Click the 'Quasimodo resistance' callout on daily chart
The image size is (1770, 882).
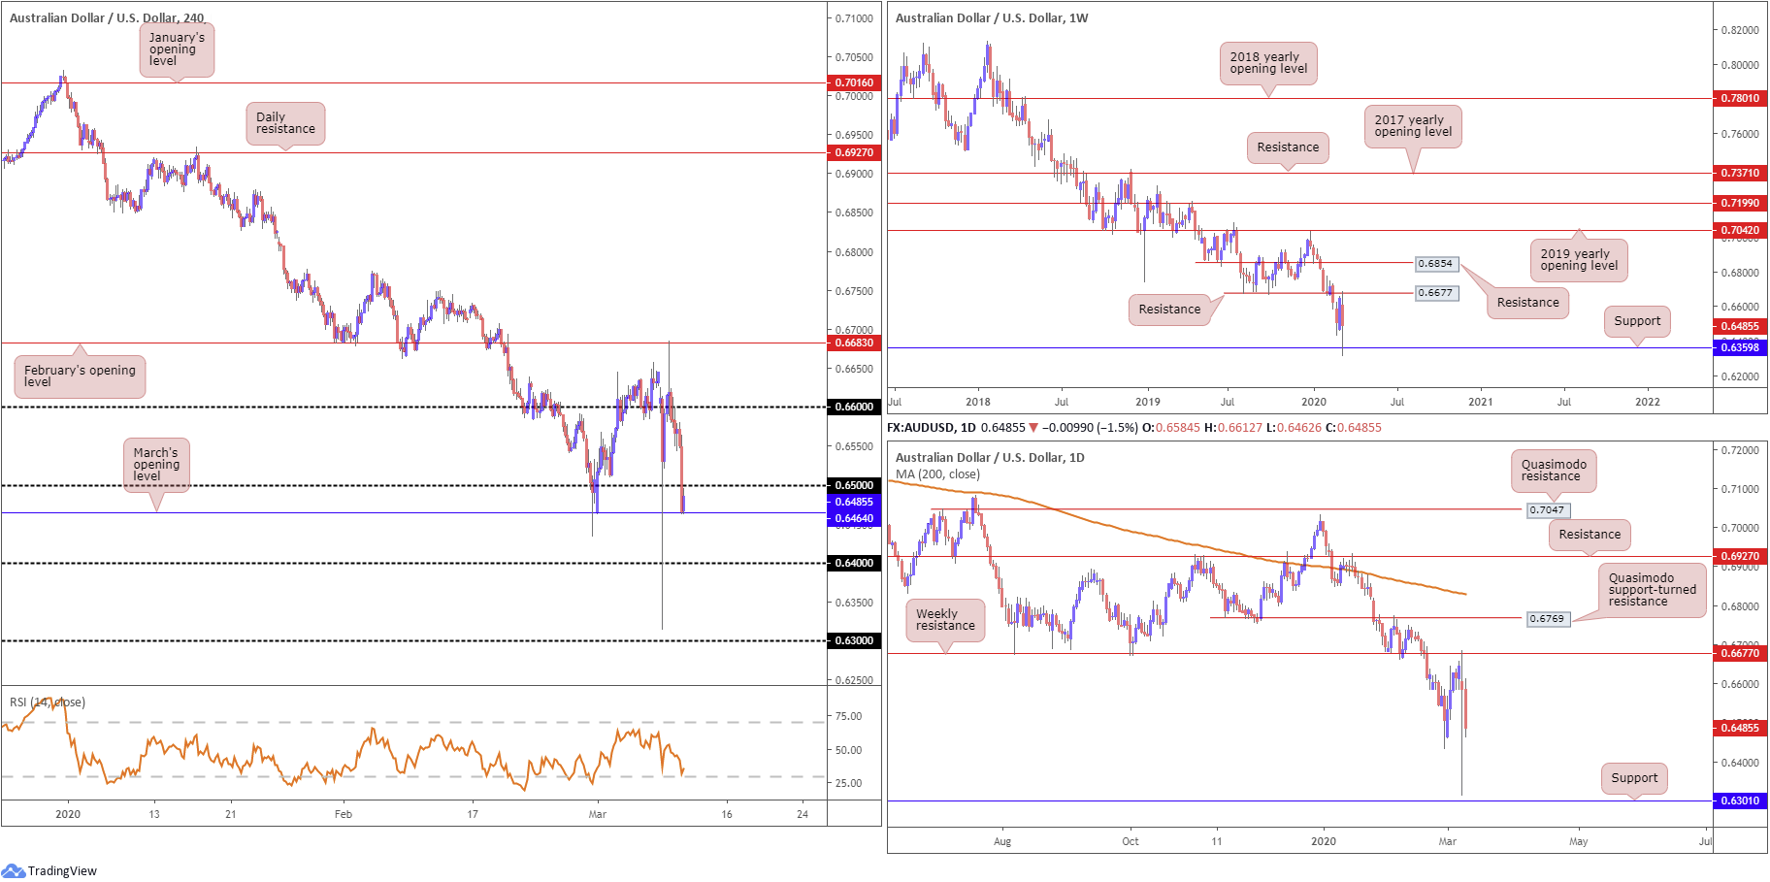[x=1554, y=471]
